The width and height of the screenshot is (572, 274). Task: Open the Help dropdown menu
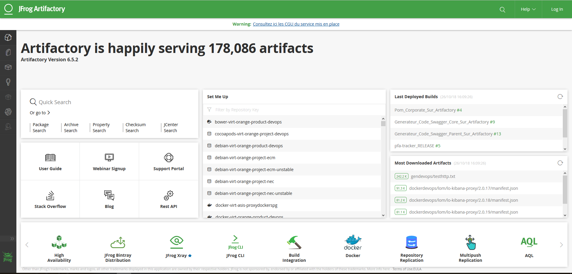[528, 9]
